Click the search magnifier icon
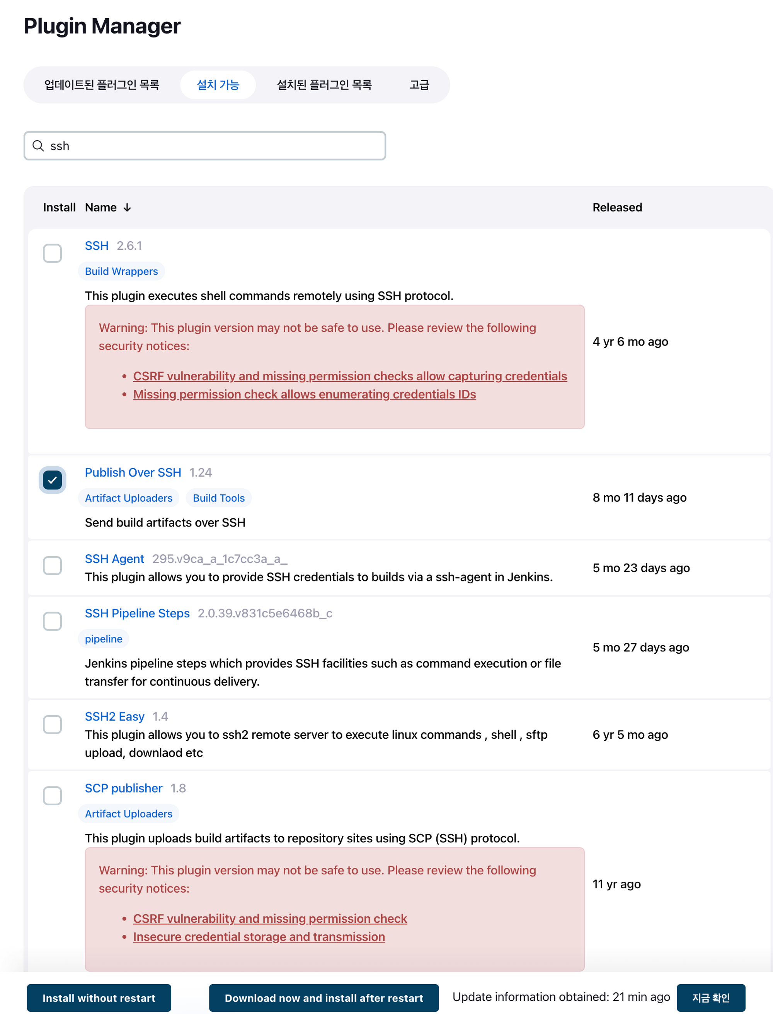The height and width of the screenshot is (1014, 773). tap(38, 146)
